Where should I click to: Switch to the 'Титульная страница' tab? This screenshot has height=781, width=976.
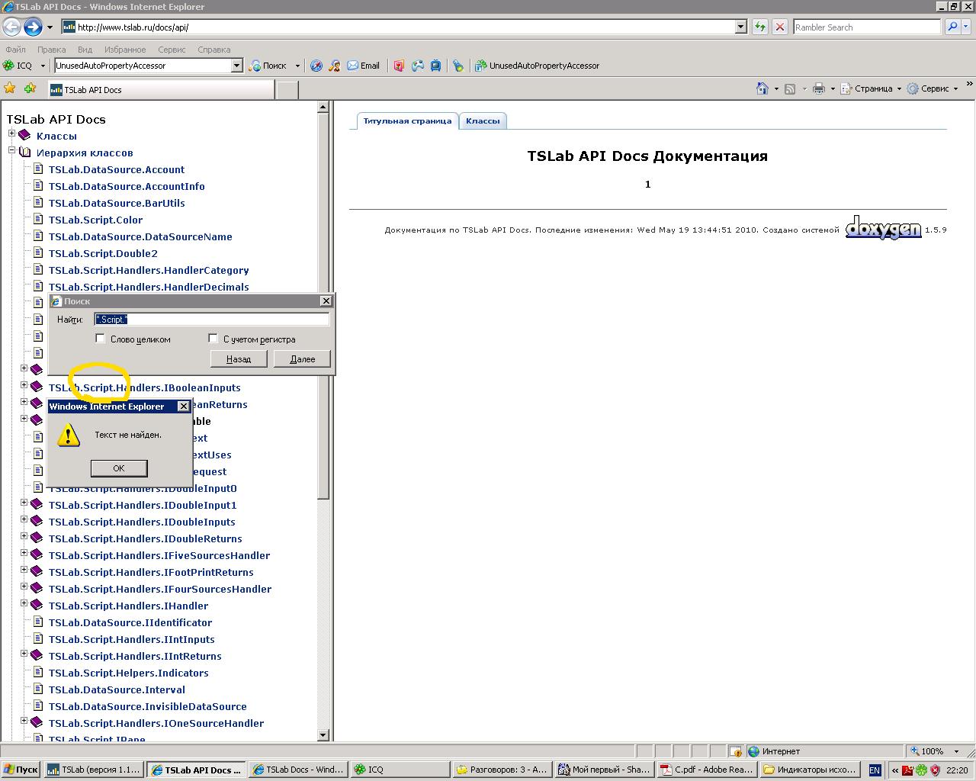(x=407, y=121)
